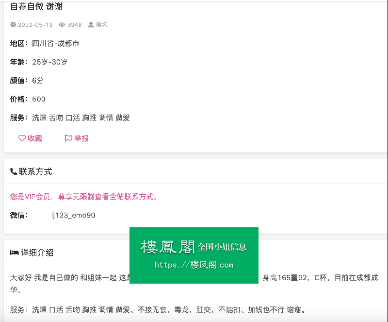Click the heart icon to favorite this post
388x322 pixels.
tap(22, 138)
